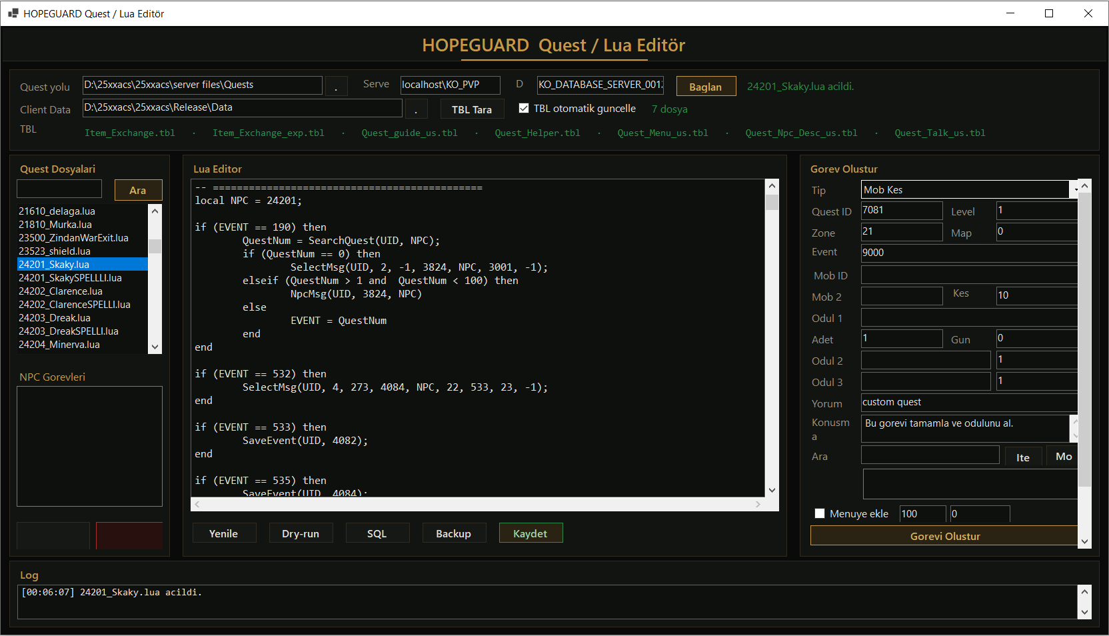1109x636 pixels.
Task: Click Lua editor vertical scrollbar down arrow
Action: (772, 490)
